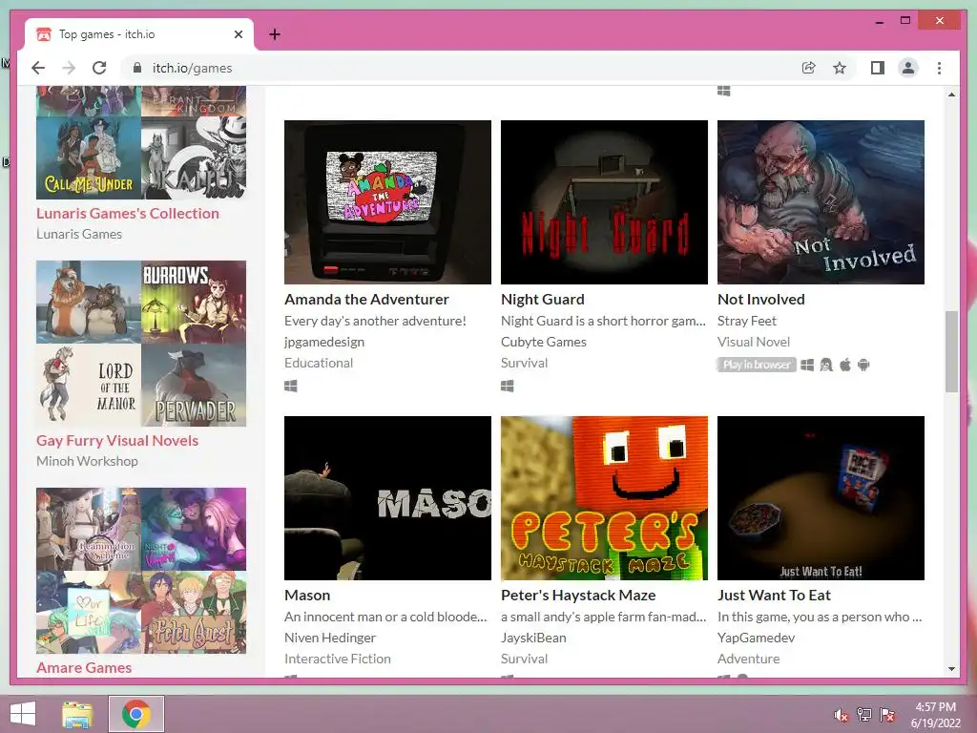Viewport: 977px width, 733px height.
Task: Click the Visual Novel genre tag
Action: click(x=754, y=342)
